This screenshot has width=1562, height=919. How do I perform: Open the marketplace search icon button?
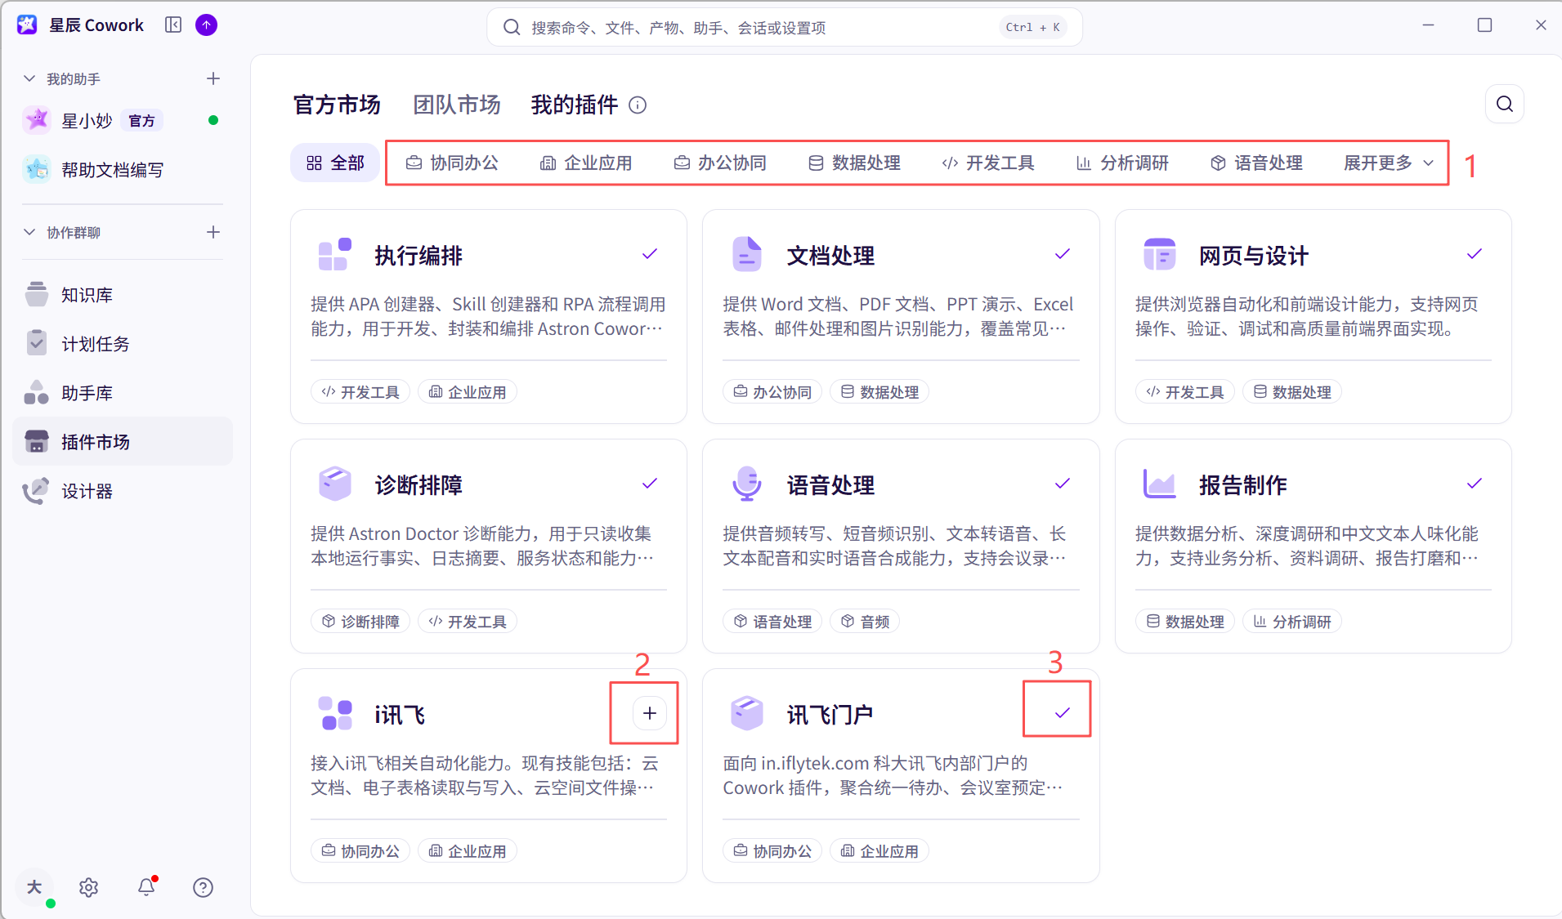click(x=1504, y=104)
